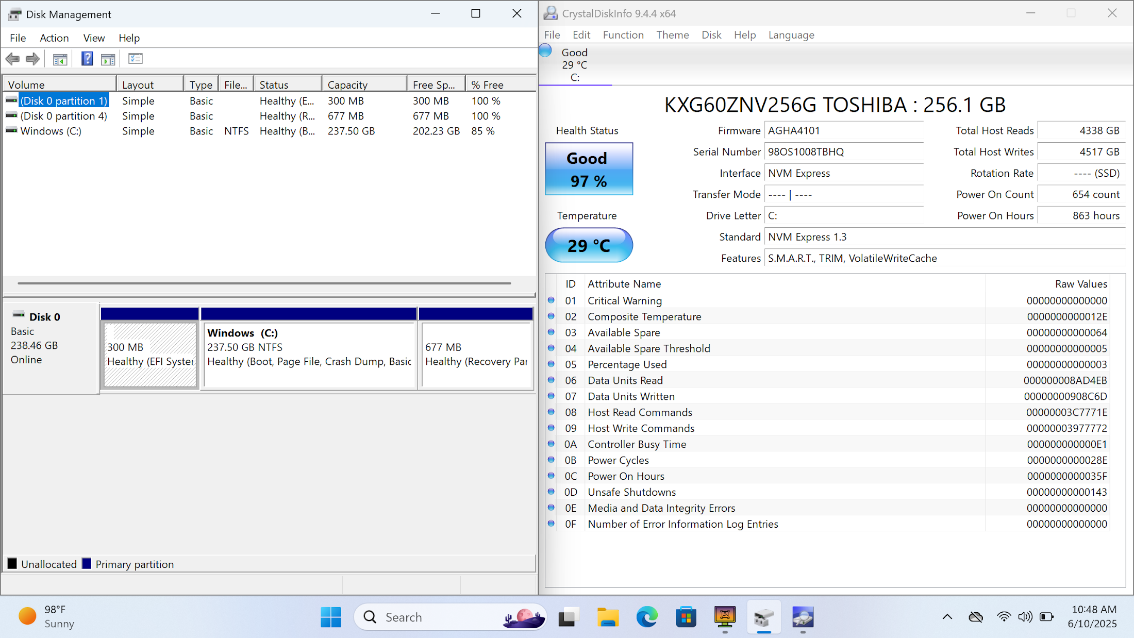Click the blue Good status orb for drive C:
1134x638 pixels.
coord(545,51)
